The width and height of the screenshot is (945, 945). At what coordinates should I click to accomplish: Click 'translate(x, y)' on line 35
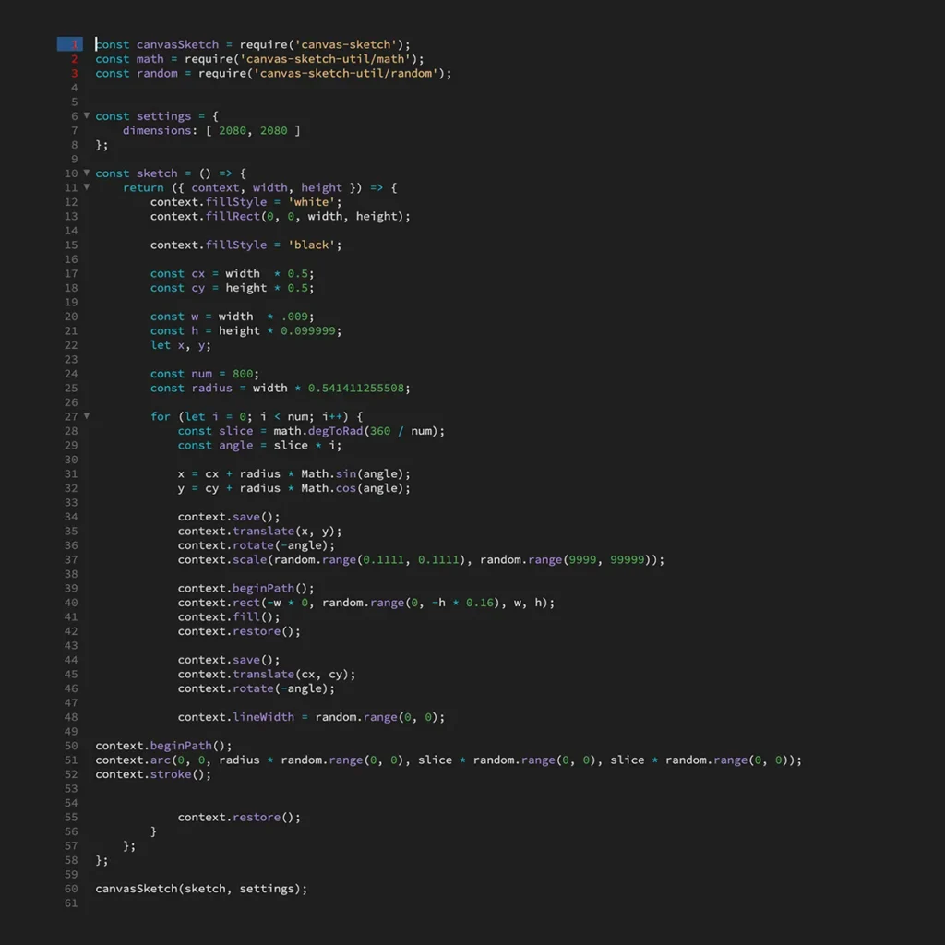pyautogui.click(x=283, y=531)
